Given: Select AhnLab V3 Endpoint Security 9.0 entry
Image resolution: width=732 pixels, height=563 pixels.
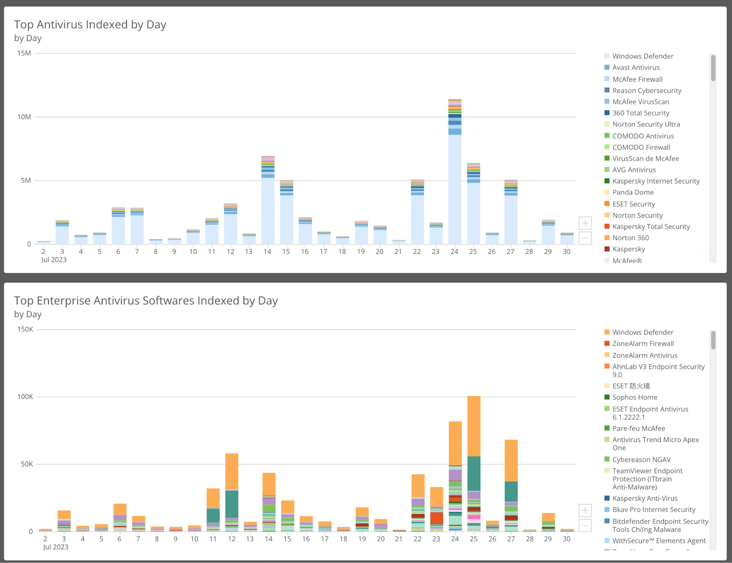Looking at the screenshot, I should (654, 371).
